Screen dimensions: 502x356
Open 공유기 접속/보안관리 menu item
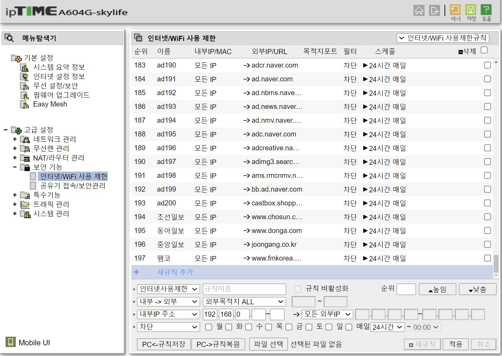click(x=73, y=186)
